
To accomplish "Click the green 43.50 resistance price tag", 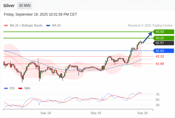I will (x=163, y=32).
